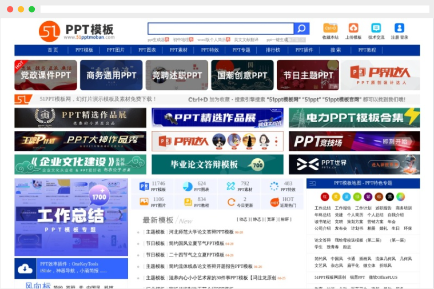Click the PPT模板地图 header menu icon
This screenshot has height=289, width=434.
click(x=313, y=183)
